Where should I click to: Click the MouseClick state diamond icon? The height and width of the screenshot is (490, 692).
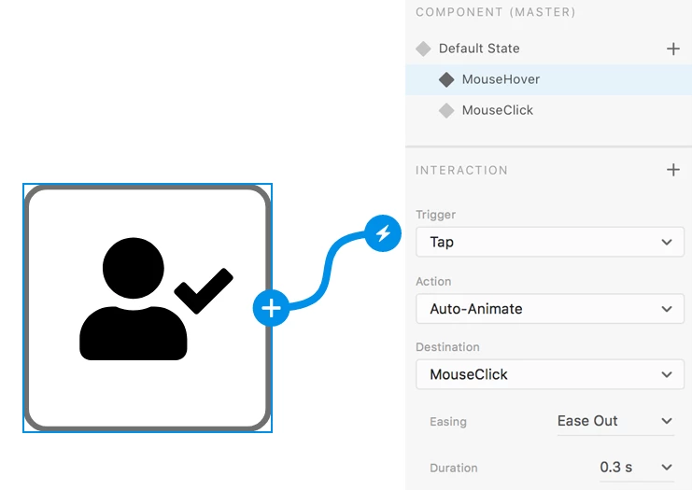point(446,110)
